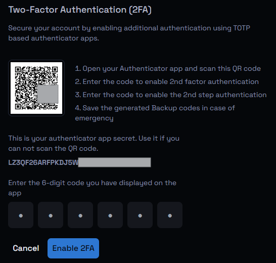Image resolution: width=276 pixels, height=263 pixels.
Task: Click step 3 about 2nd step authentication
Action: point(171,95)
